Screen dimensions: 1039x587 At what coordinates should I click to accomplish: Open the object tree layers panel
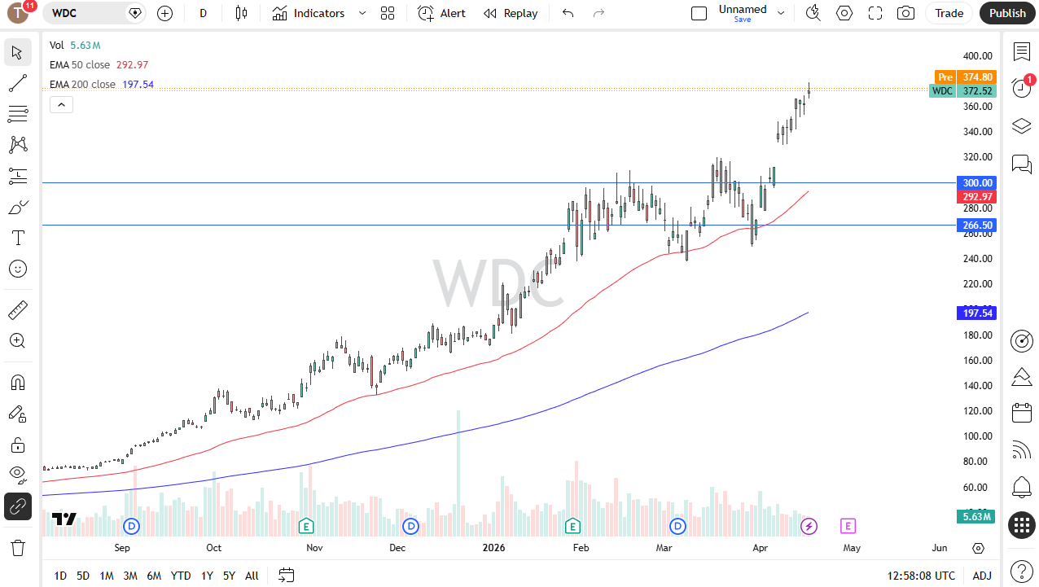point(1022,126)
